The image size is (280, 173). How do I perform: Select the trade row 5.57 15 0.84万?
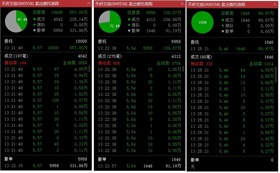point(46,76)
